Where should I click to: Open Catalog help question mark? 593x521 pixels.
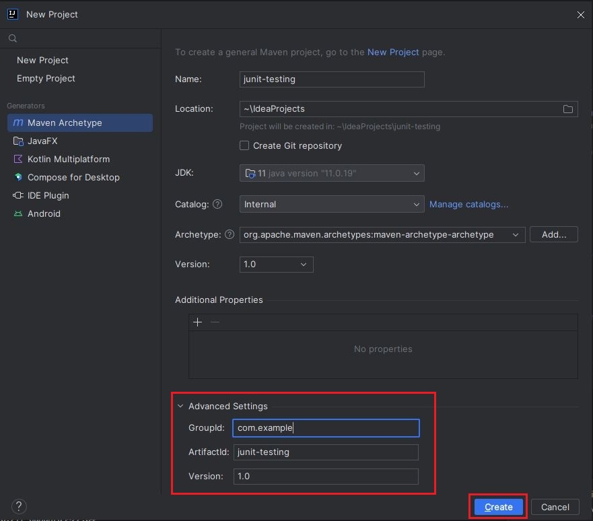217,204
